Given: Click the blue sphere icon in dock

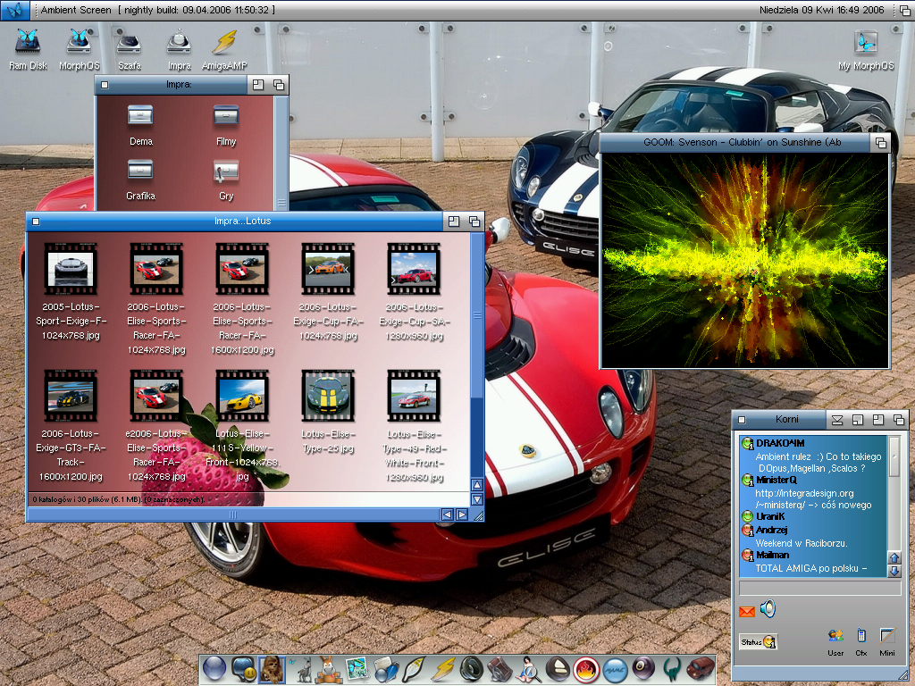Looking at the screenshot, I should click(x=214, y=668).
